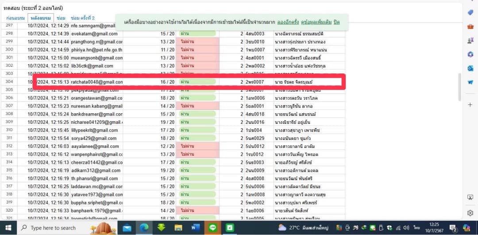Open the Games chess icon in sidebar
The image size is (478, 235).
(470, 40)
